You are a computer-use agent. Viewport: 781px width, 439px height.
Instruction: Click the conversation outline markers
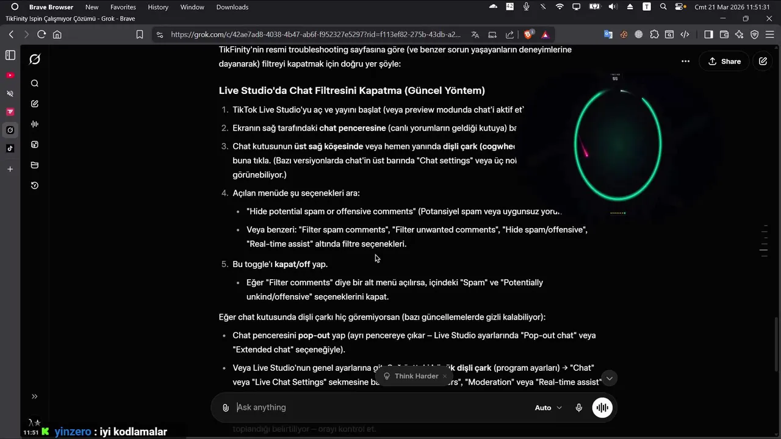[x=764, y=241]
